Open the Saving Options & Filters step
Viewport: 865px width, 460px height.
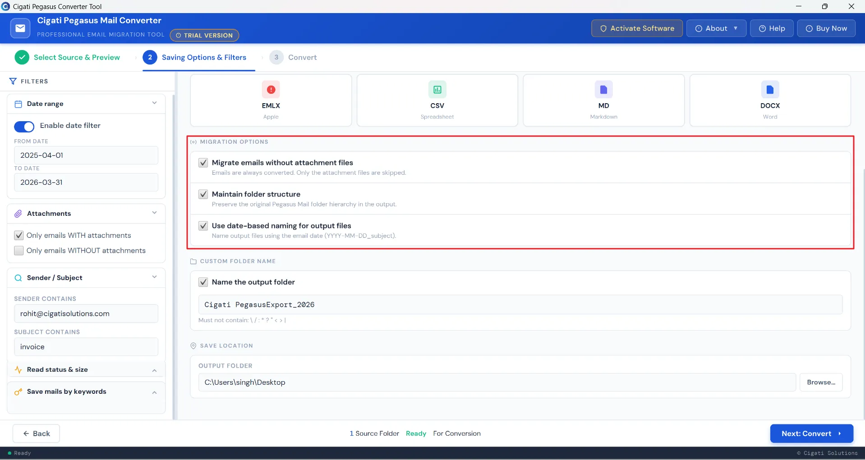pyautogui.click(x=195, y=57)
